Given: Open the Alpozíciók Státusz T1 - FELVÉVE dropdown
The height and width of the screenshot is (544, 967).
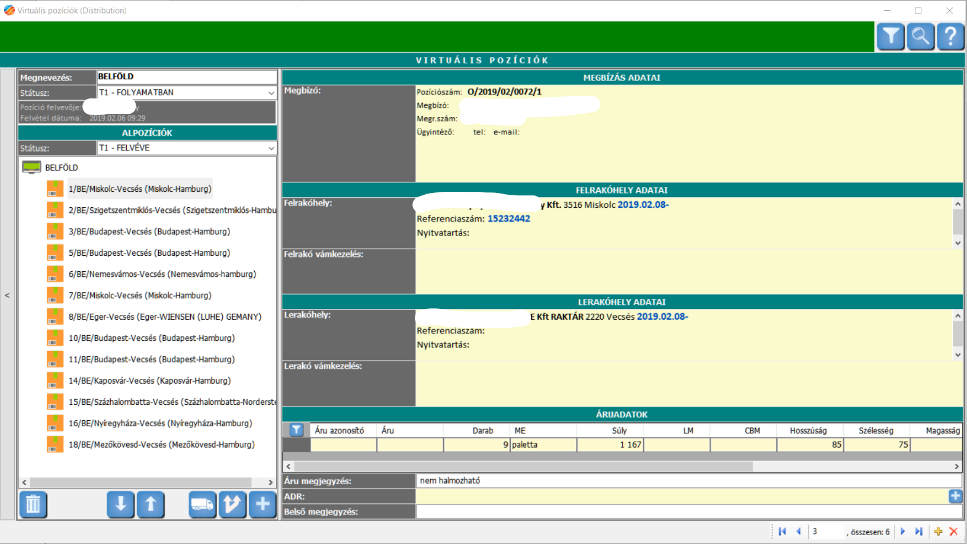Looking at the screenshot, I should pos(271,148).
